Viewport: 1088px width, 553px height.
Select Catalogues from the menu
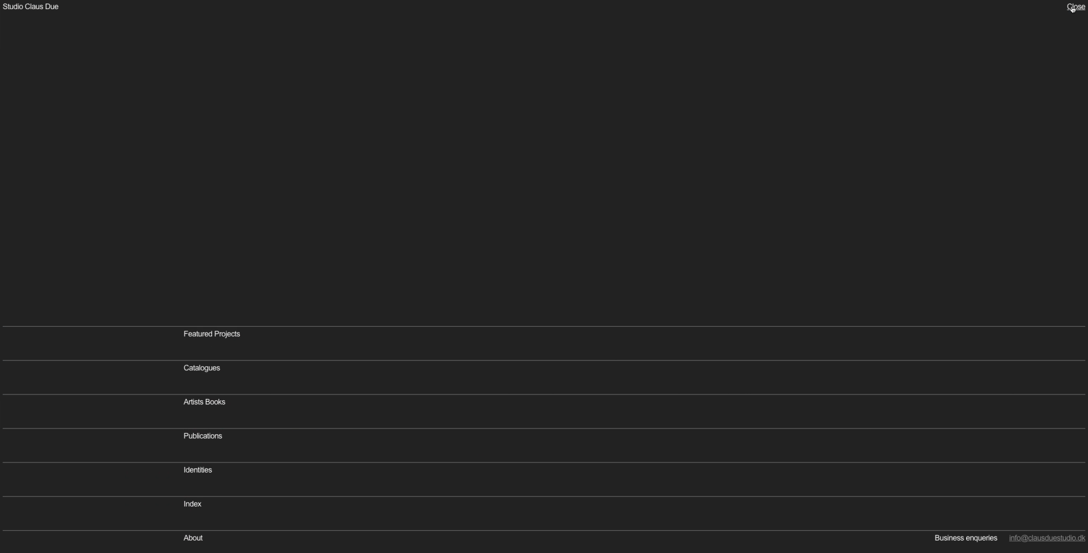[x=201, y=368]
